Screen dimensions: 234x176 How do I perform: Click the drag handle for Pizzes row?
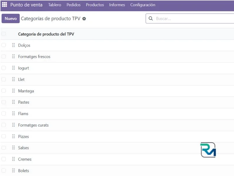click(13, 136)
